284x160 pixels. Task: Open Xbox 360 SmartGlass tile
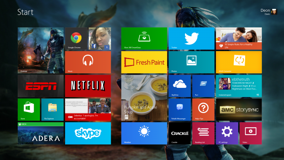coord(144,38)
